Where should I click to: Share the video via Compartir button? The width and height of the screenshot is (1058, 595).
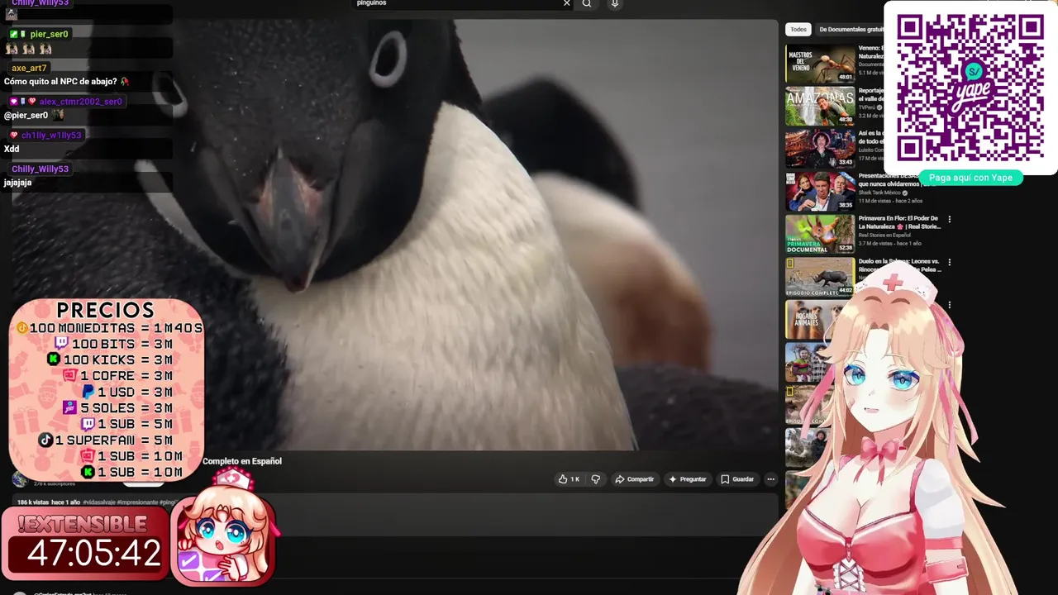[634, 479]
